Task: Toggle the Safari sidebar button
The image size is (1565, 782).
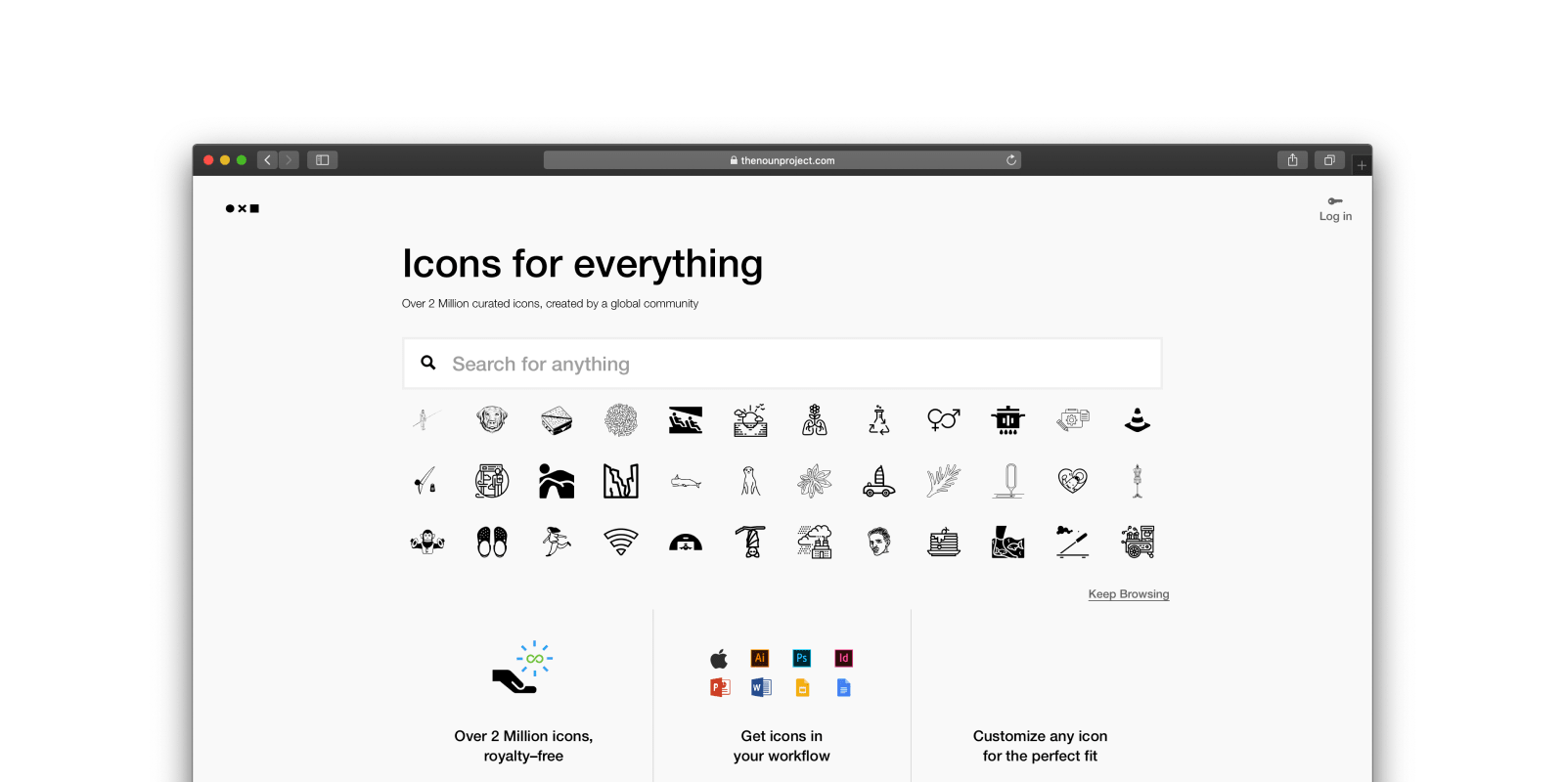Action: click(x=323, y=160)
